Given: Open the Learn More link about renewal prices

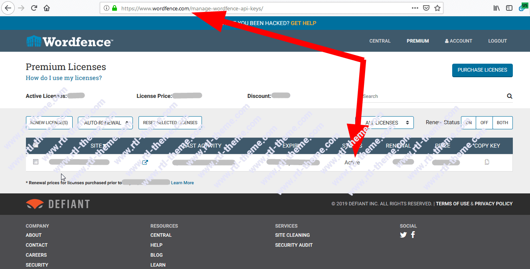Looking at the screenshot, I should [x=182, y=183].
